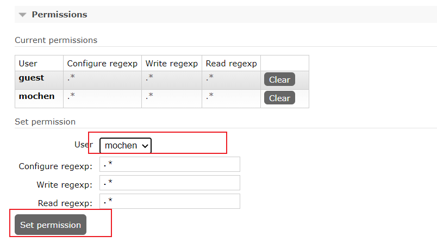Focus the Write regexp input field

point(170,183)
